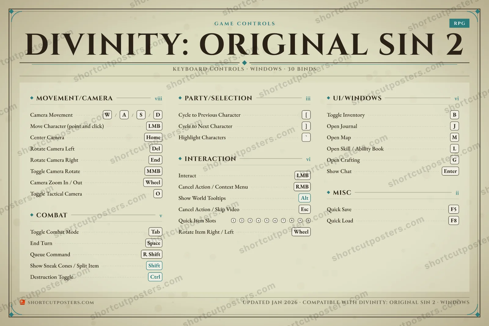
Task: Select the MISC section heading
Action: pos(342,193)
